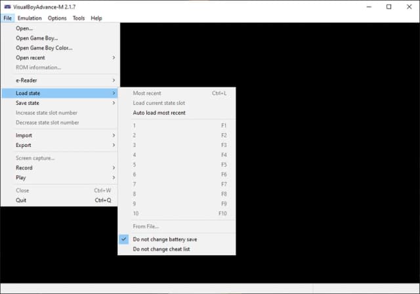
Task: Select Open Game Boy... entry
Action: [x=60, y=38]
